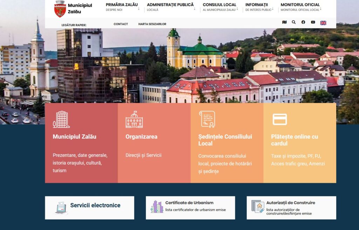Switch language via the UK flag icon
The width and height of the screenshot is (359, 230).
[323, 23]
